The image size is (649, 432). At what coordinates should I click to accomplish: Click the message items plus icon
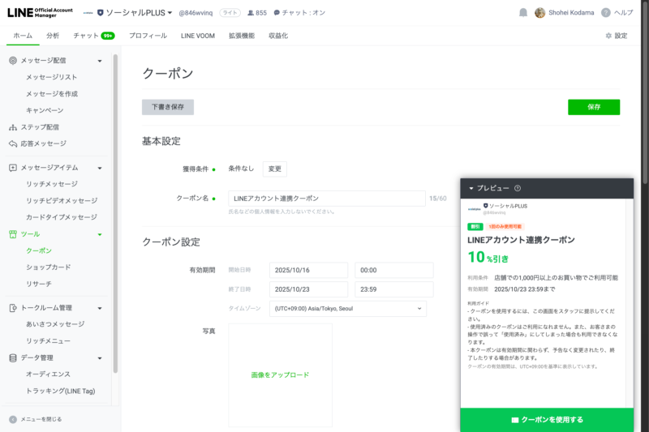pyautogui.click(x=13, y=168)
